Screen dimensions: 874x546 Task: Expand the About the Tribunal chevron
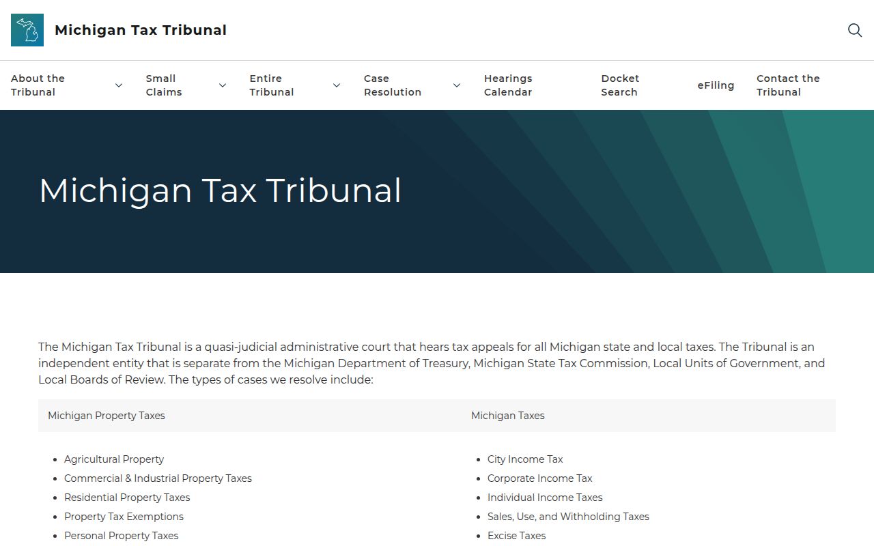click(119, 85)
